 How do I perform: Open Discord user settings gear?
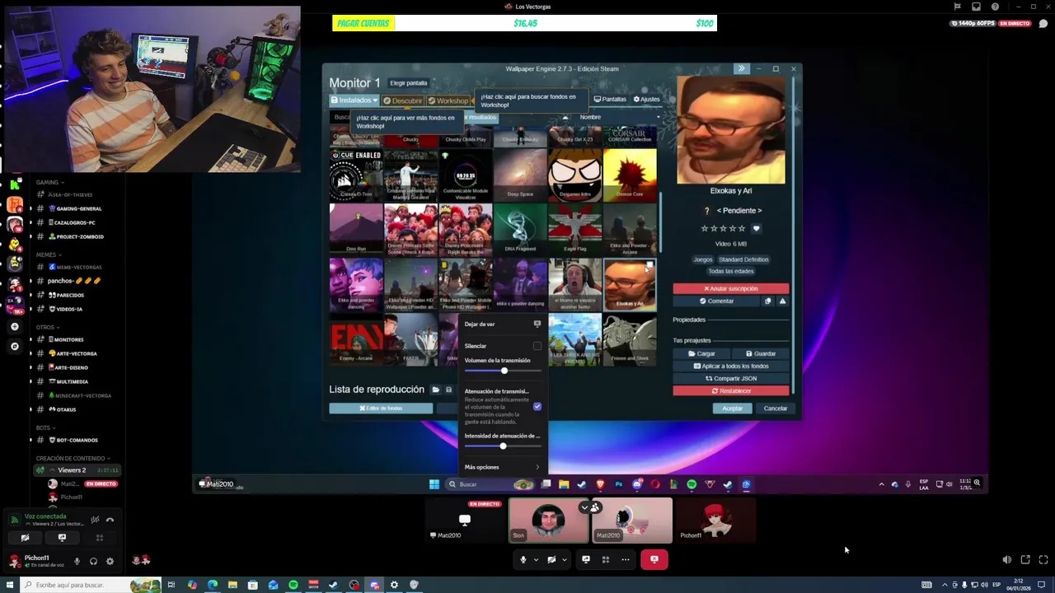[110, 561]
